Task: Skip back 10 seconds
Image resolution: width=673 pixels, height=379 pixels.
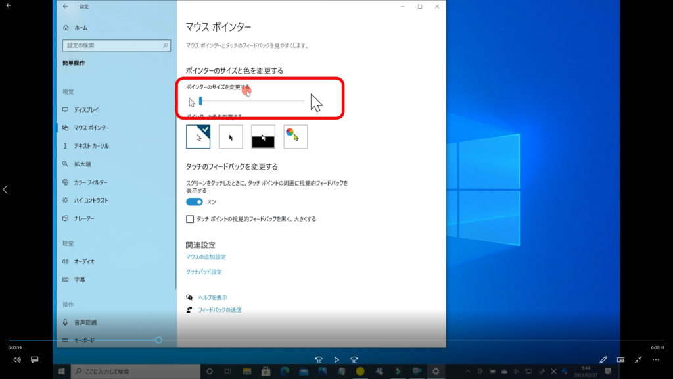Action: [319, 360]
